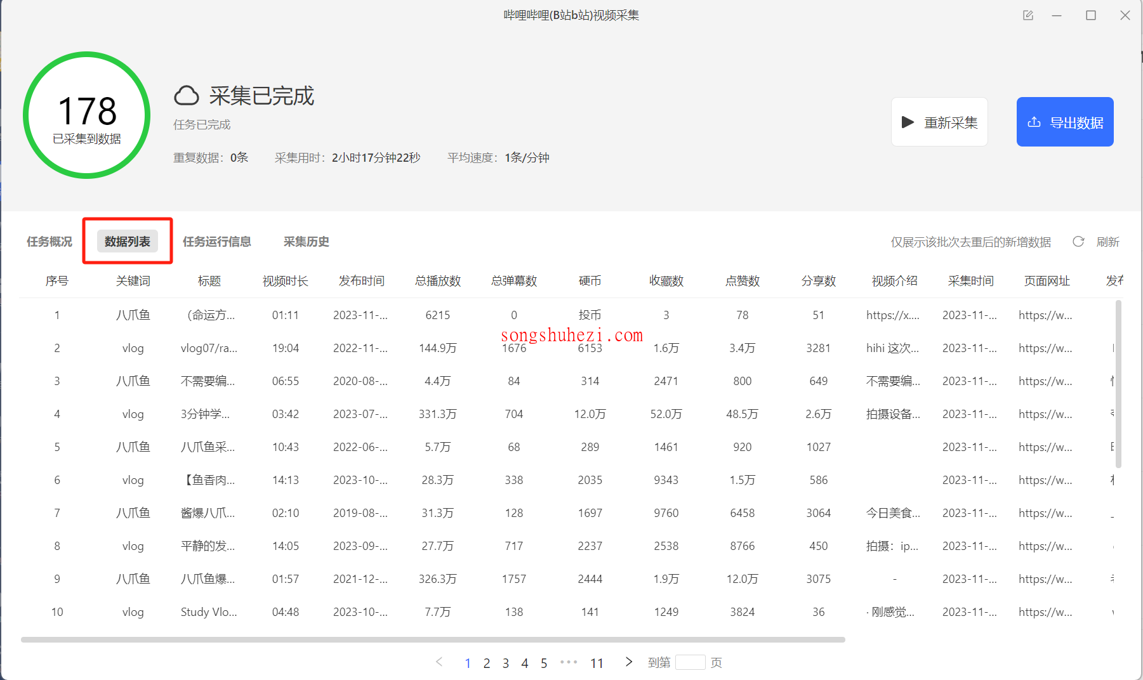
Task: Click coin count '6153'
Action: click(590, 348)
